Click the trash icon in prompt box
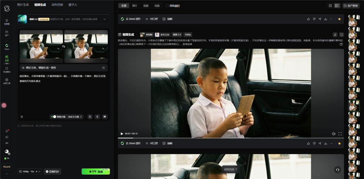Image resolution: width=364 pixels, height=179 pixels. (22, 117)
